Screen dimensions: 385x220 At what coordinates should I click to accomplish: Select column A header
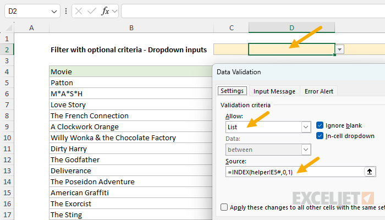tap(31, 28)
